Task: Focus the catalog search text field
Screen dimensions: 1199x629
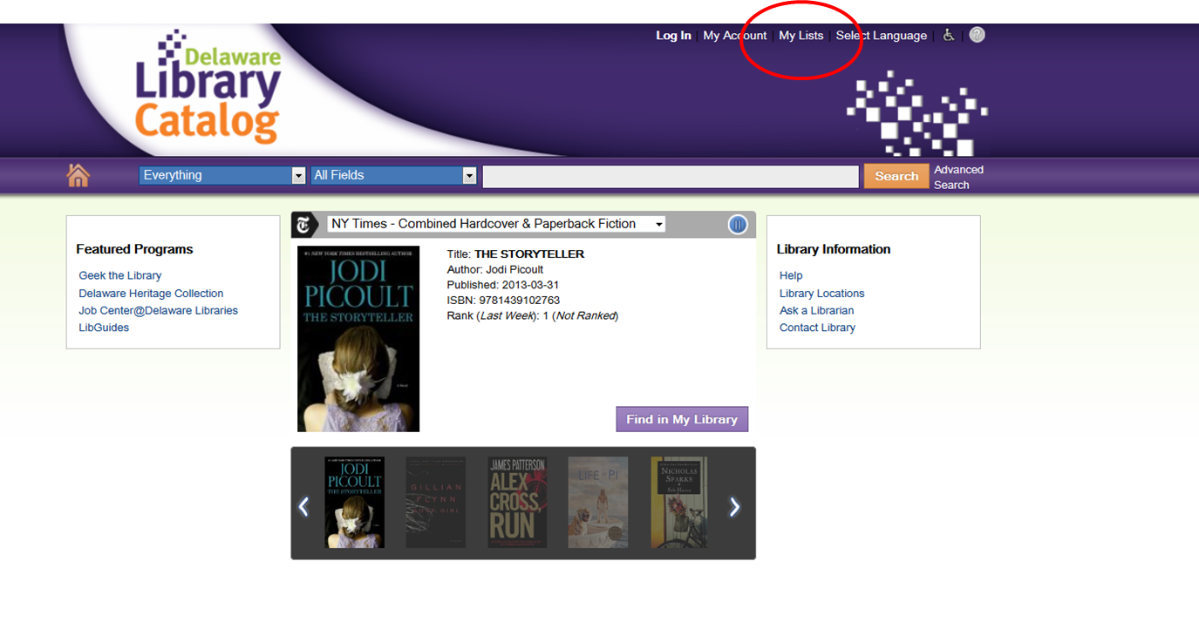Action: click(671, 176)
